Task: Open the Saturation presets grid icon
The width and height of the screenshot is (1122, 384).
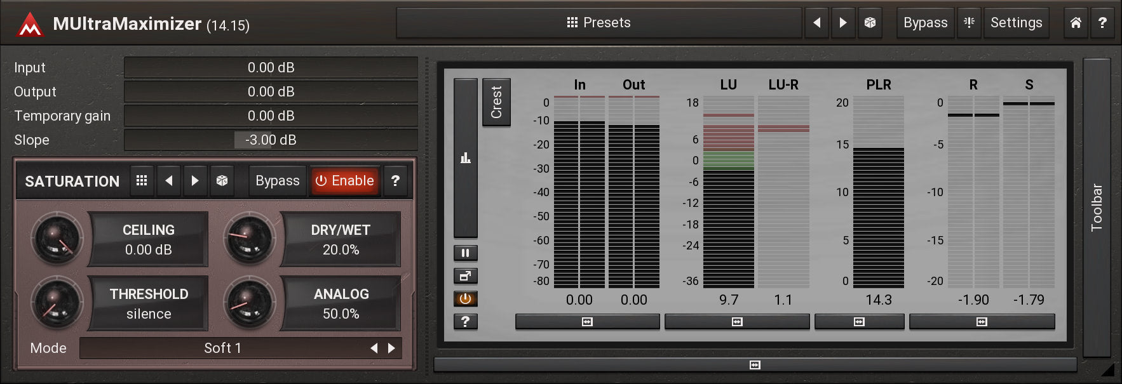Action: (142, 181)
